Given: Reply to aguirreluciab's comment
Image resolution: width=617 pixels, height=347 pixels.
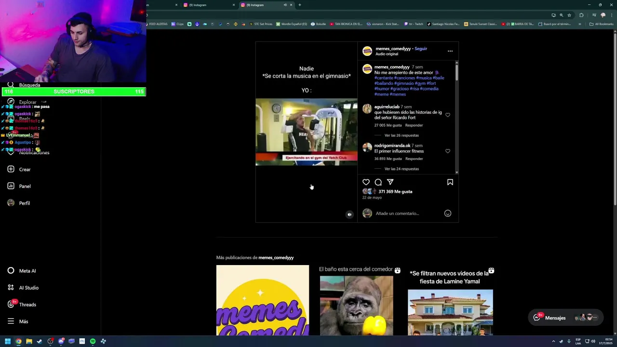Looking at the screenshot, I should coord(414,125).
